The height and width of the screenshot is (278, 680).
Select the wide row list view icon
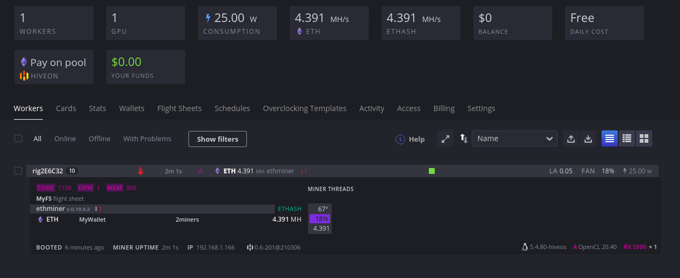pos(609,139)
